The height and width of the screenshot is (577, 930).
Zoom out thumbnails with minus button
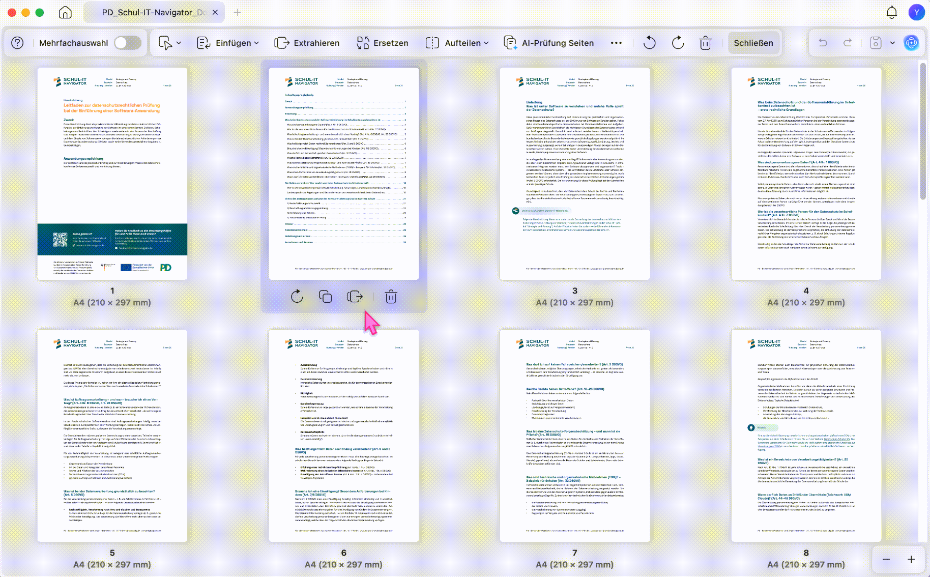[886, 559]
